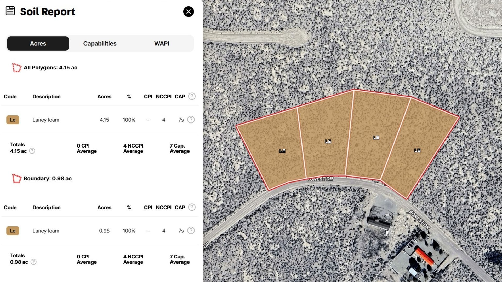Switch to the Capabilities tab
Viewport: 502px width, 282px height.
[100, 43]
